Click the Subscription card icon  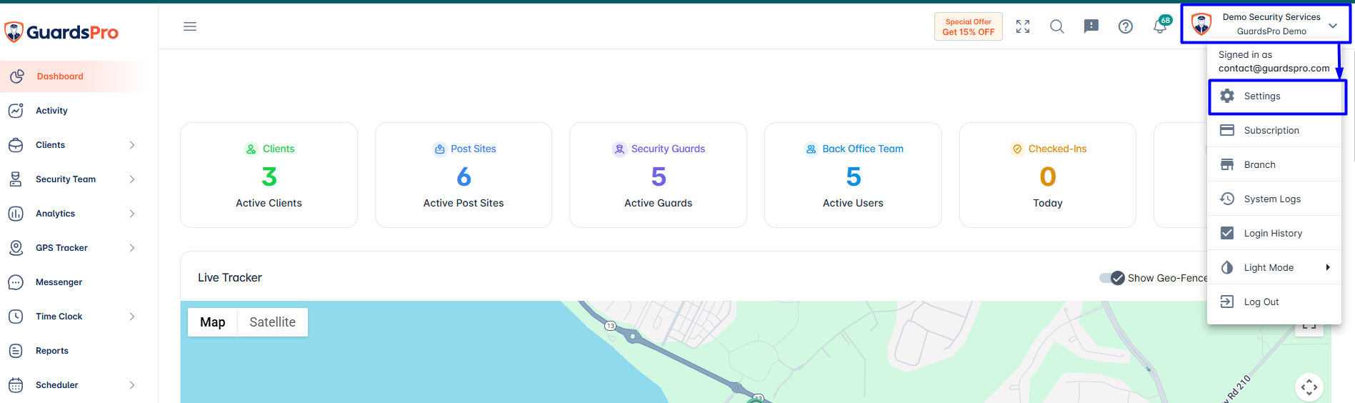pyautogui.click(x=1227, y=130)
